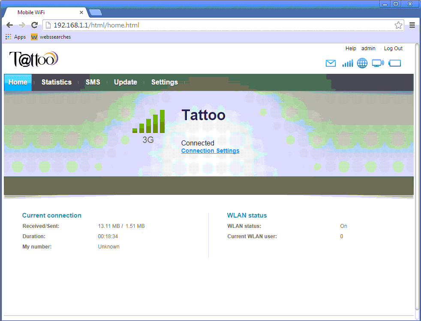Log Out of the router page

point(393,48)
